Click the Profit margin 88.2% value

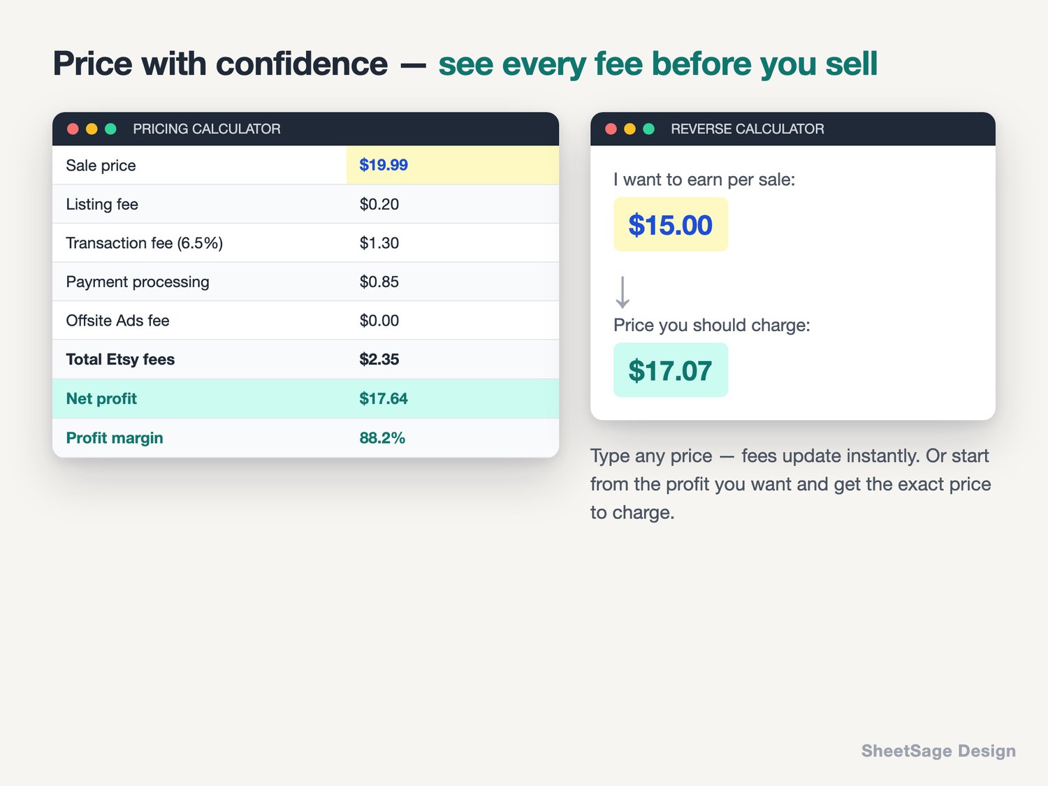point(382,438)
